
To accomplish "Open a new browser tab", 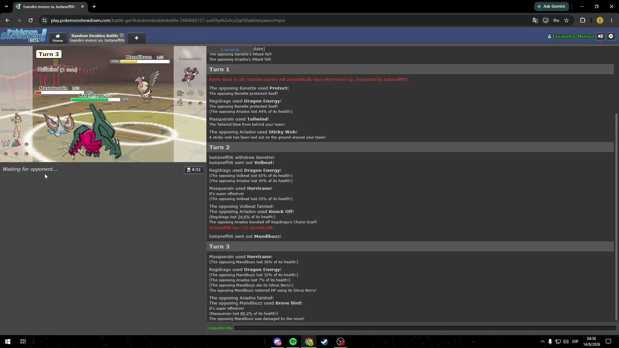I will click(94, 7).
